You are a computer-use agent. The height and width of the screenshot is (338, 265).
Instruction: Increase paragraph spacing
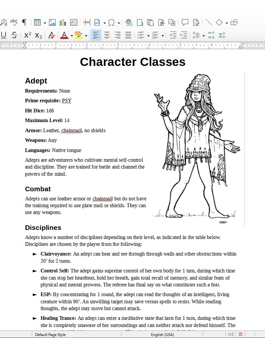tap(211, 35)
